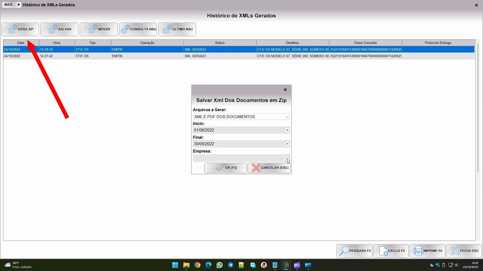Screen dimensions: 483x271
Task: Click the USB safely remove tray icon
Action: click(x=444, y=265)
